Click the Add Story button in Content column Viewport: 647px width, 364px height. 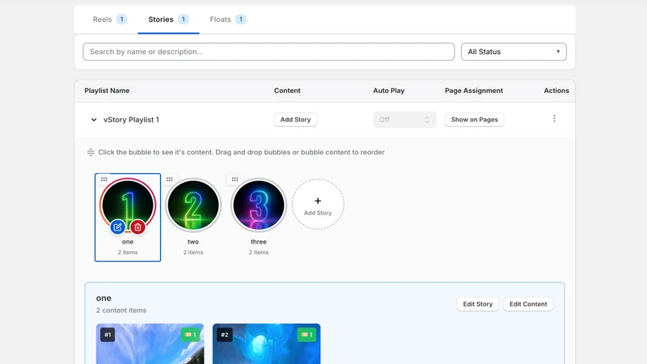click(295, 120)
